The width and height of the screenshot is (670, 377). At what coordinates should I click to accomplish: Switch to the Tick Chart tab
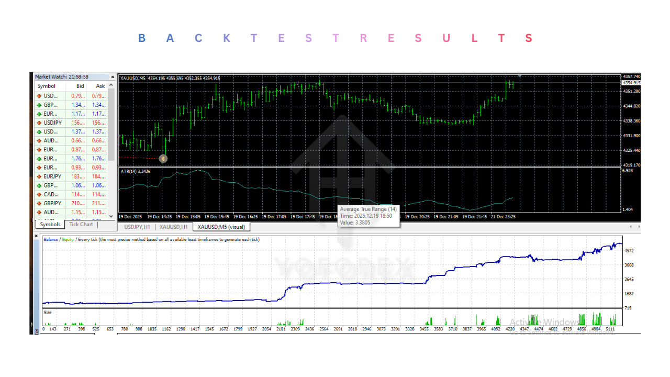[x=81, y=224]
